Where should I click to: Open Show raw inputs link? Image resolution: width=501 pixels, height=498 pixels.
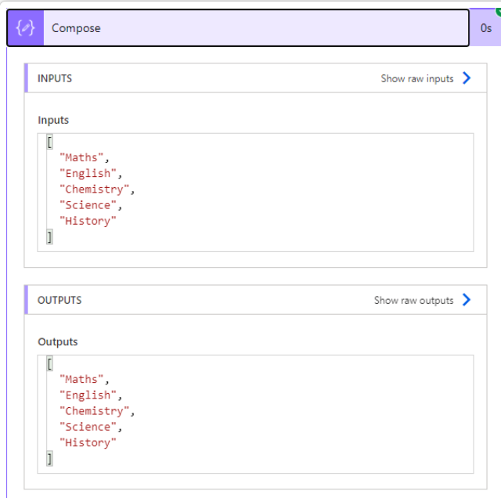tap(417, 78)
